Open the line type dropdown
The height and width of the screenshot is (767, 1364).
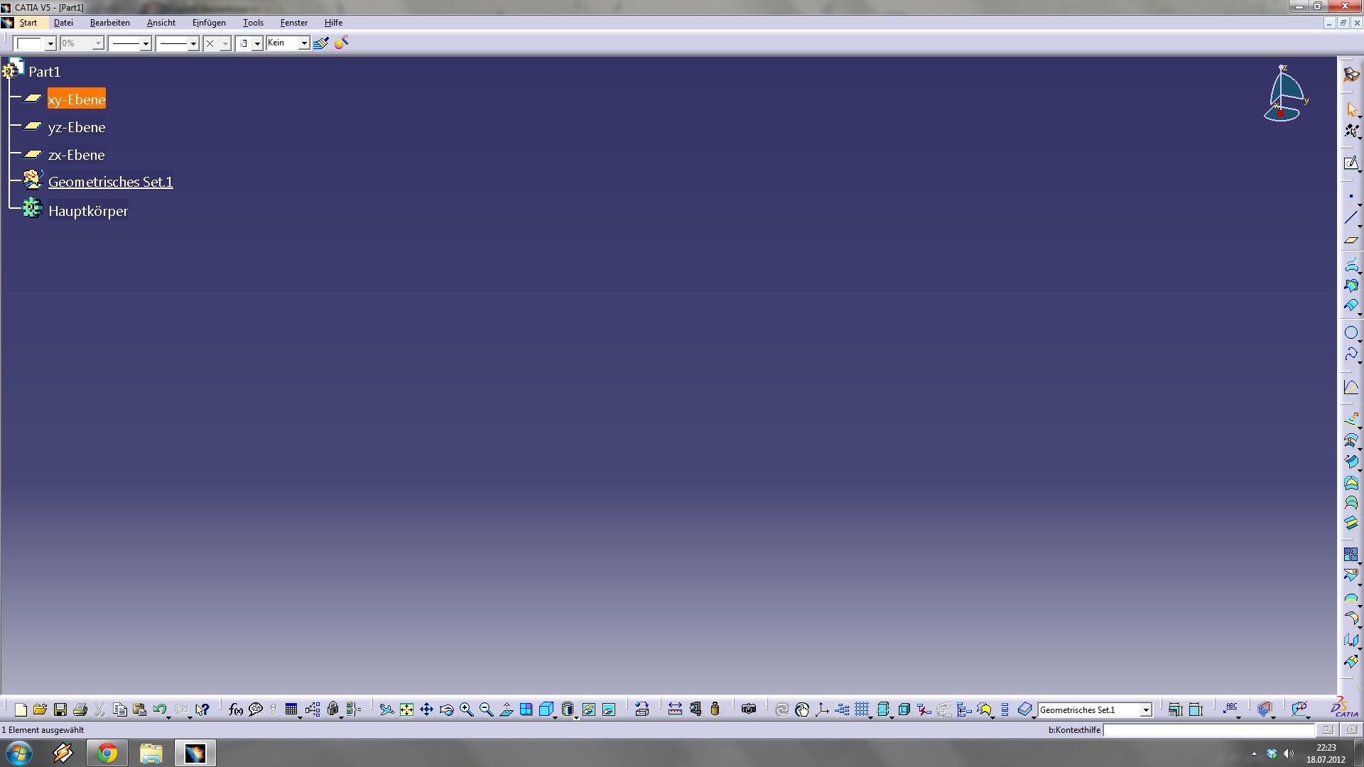pos(193,44)
